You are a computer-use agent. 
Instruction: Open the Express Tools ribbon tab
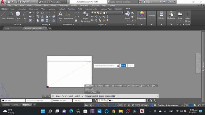(x=91, y=9)
